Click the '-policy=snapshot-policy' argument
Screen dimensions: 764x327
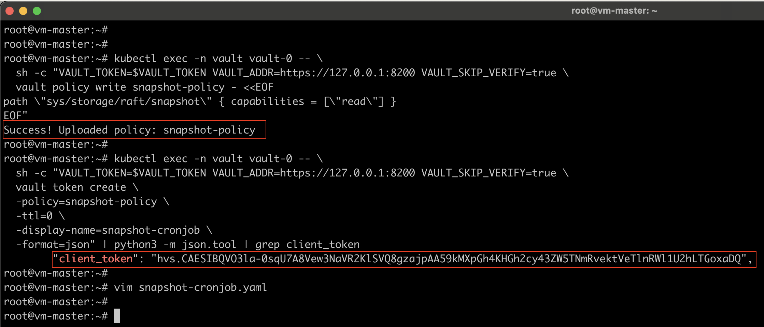point(87,202)
